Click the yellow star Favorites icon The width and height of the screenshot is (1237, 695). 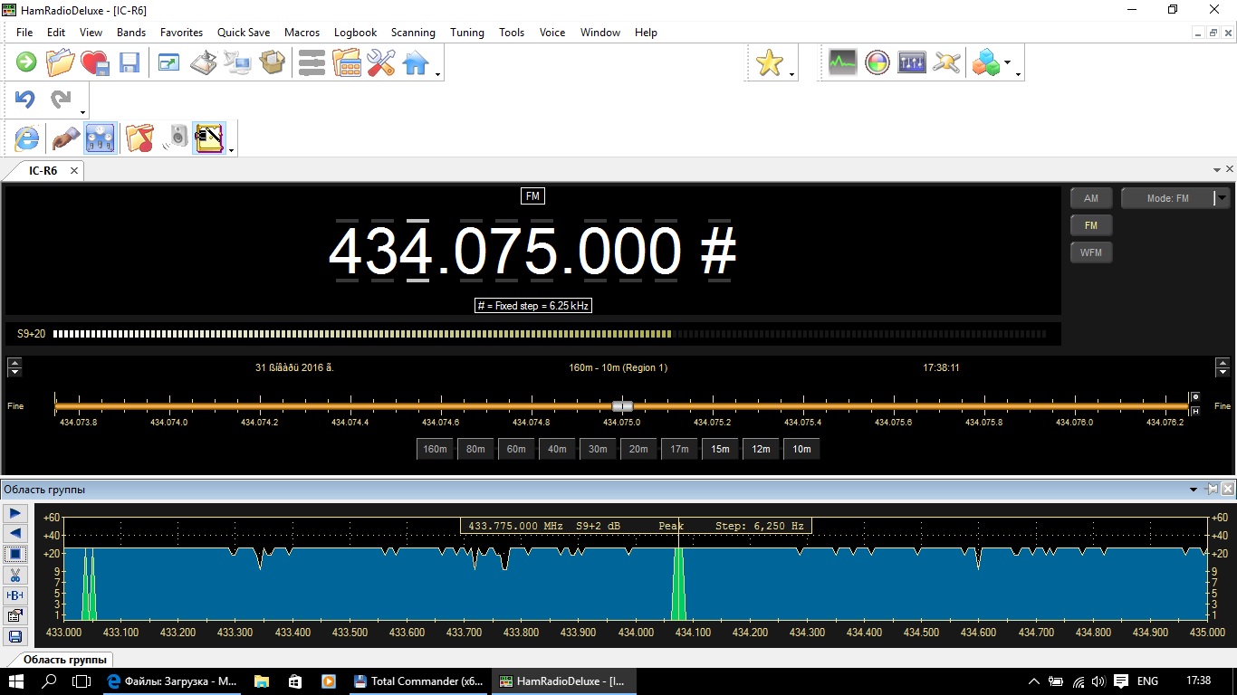[x=769, y=62]
